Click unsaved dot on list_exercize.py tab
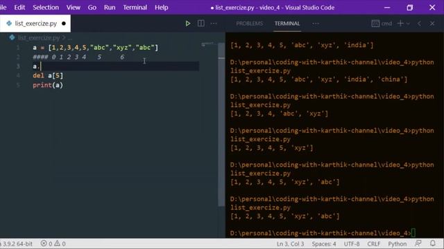 (64, 24)
